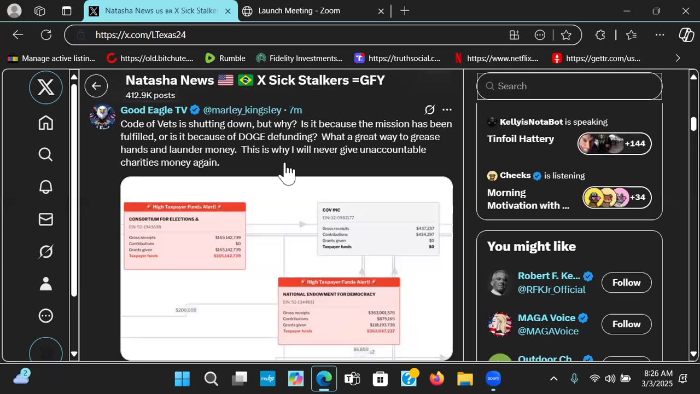Screen dimensions: 700x394
Task: Open Zoom from the taskbar
Action: (x=493, y=379)
